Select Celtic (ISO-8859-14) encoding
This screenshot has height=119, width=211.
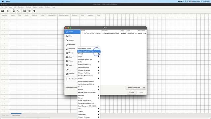pos(89,65)
